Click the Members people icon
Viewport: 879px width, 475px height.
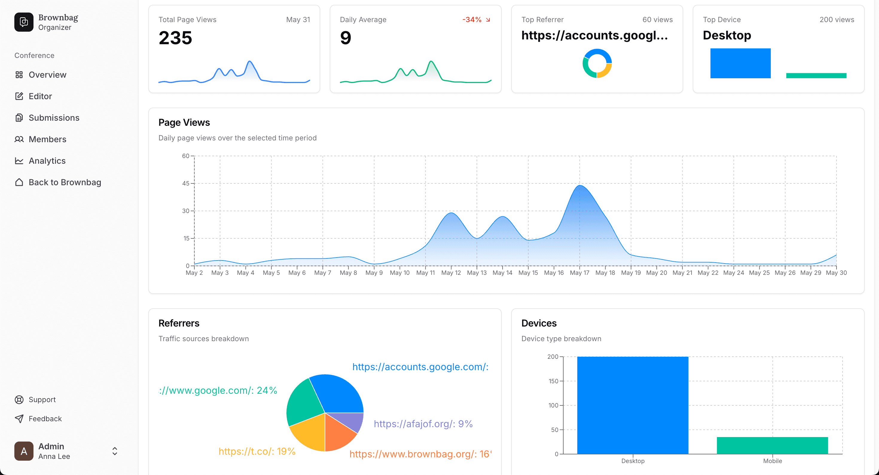coord(19,139)
